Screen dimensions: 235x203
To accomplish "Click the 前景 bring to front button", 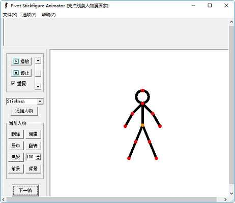I will (x=16, y=168).
